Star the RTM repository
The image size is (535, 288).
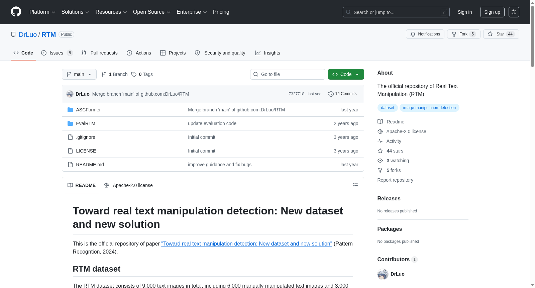point(501,34)
